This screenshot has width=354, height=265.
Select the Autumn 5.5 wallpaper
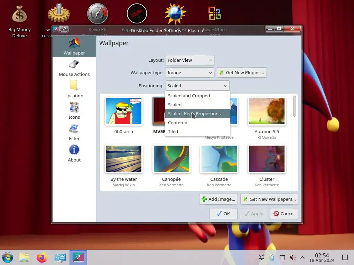(x=267, y=111)
